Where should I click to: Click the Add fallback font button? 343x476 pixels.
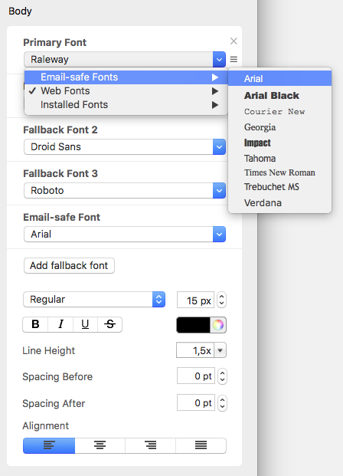[69, 266]
